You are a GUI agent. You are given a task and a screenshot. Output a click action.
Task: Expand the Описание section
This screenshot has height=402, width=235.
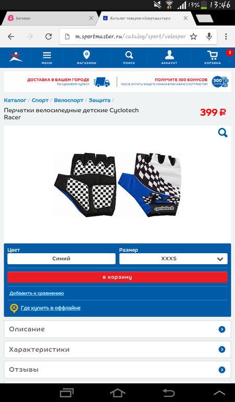(x=118, y=329)
